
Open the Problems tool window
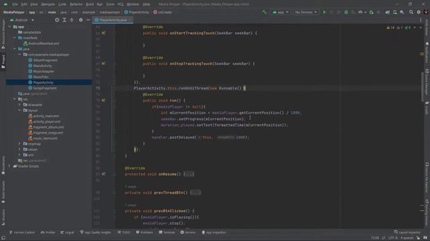pos(144,232)
